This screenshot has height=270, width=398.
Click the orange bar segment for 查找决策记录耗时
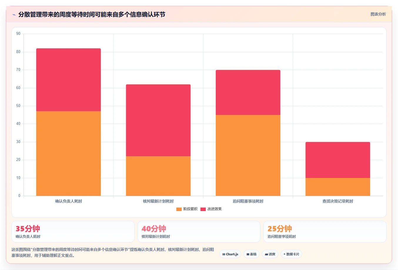338,187
